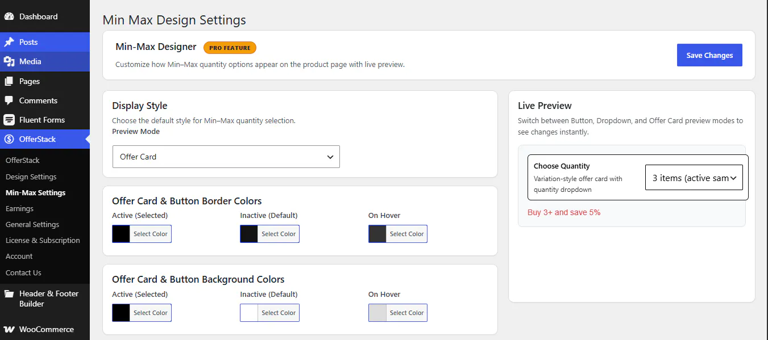Viewport: 768px width, 340px height.
Task: Click the Header & Footer Builder folder icon
Action: 9,293
